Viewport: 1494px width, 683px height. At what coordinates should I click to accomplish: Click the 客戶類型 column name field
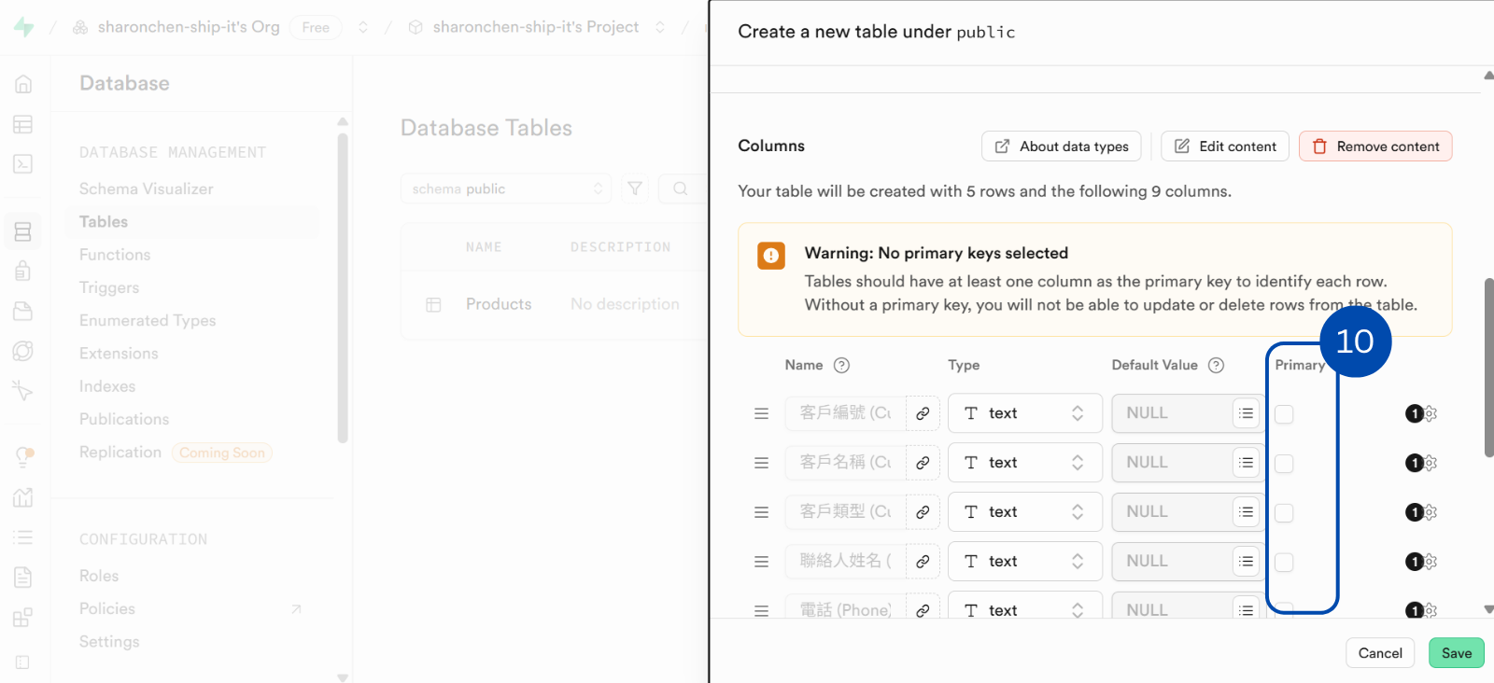tap(845, 512)
